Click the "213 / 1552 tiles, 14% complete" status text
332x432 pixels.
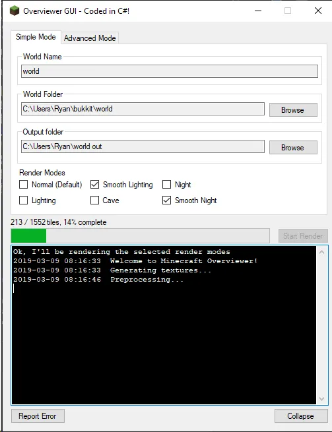pos(59,222)
